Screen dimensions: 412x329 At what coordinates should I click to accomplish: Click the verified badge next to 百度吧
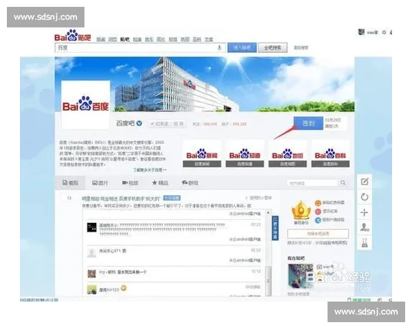click(x=139, y=123)
